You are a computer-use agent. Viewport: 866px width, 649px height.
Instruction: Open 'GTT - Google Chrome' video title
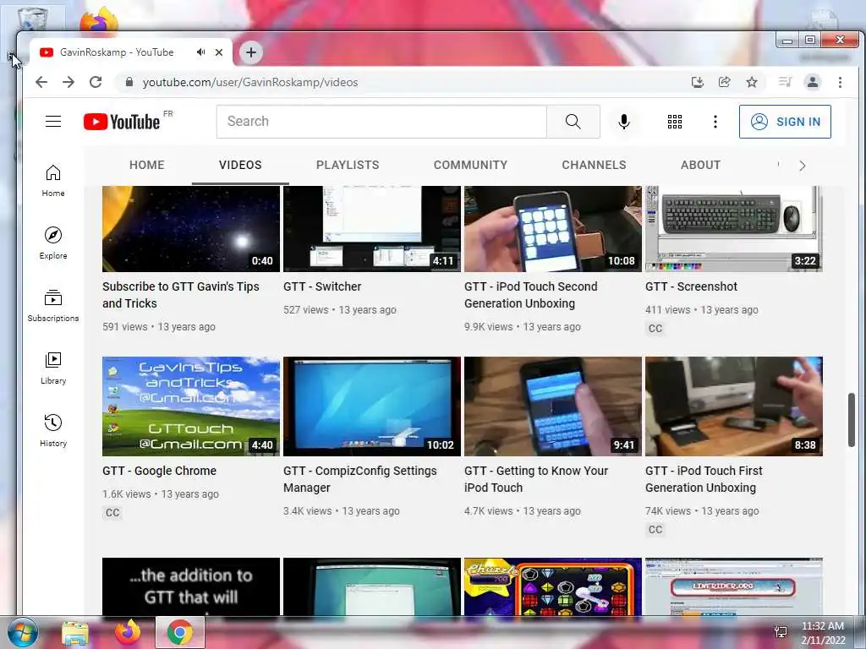pos(159,472)
